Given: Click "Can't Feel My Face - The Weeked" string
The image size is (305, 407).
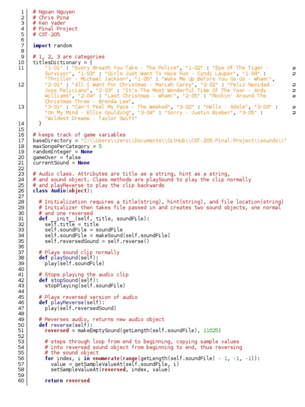Looking at the screenshot, I should pyautogui.click(x=121, y=107).
